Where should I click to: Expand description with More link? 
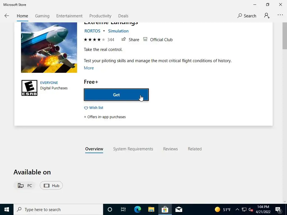89,68
